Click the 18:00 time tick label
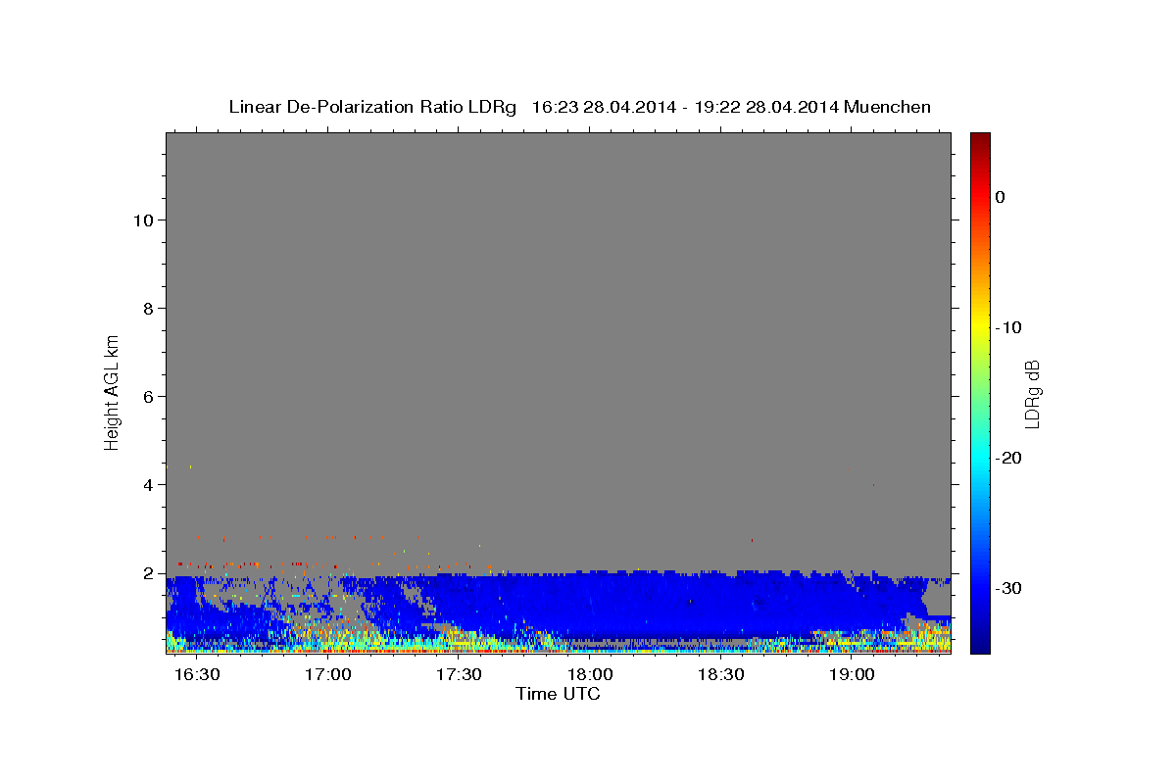 click(x=590, y=675)
